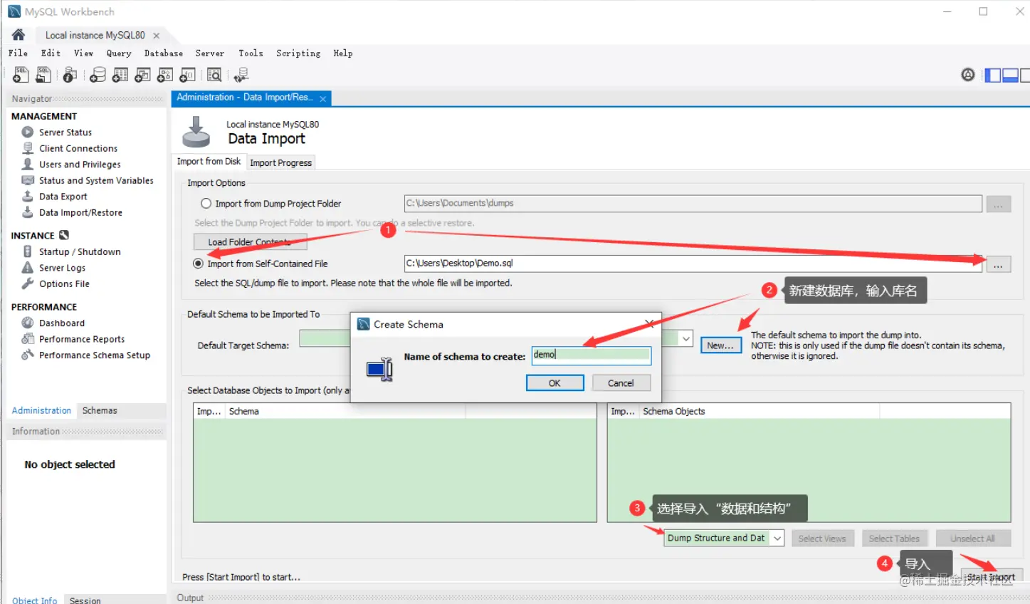Toggle the left sidebar panel icon
Image resolution: width=1030 pixels, height=604 pixels.
pos(992,75)
